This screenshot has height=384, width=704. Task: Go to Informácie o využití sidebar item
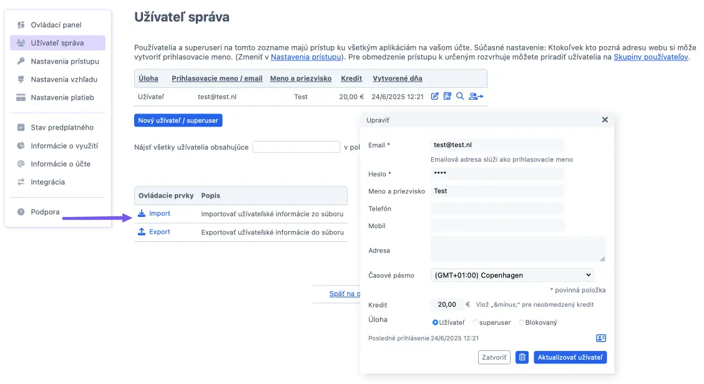tap(64, 146)
